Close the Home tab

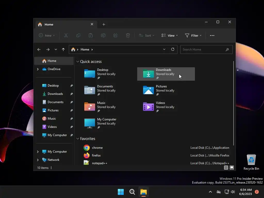pyautogui.click(x=92, y=24)
